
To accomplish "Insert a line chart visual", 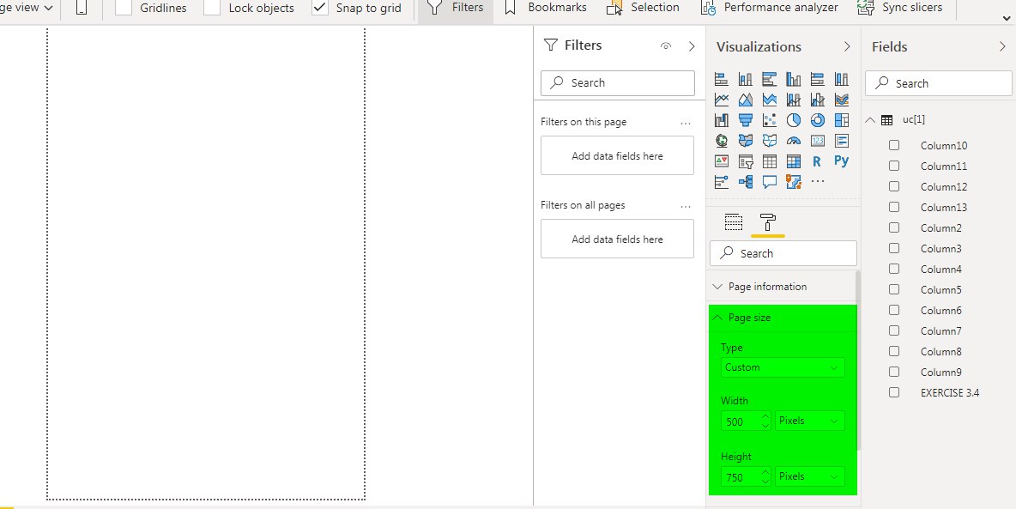I will pyautogui.click(x=721, y=100).
